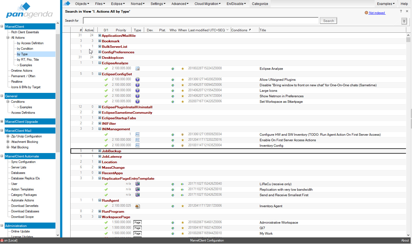Screen dimensions: 412x244
Task: Click When icon for Configure HW and SW Inventory
Action: (183, 135)
